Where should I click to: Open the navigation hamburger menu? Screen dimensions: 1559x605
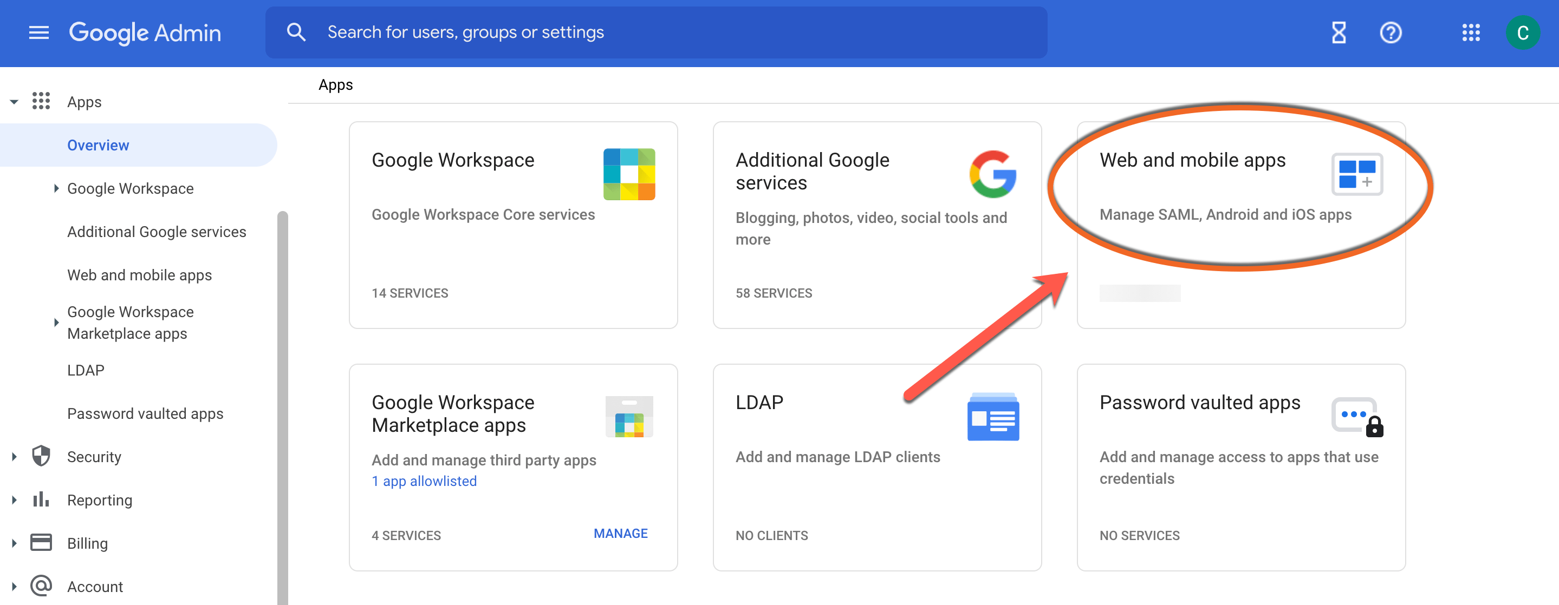click(x=38, y=32)
